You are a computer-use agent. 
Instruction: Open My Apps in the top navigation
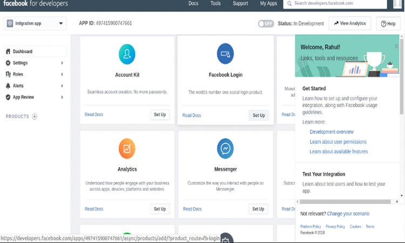[268, 4]
